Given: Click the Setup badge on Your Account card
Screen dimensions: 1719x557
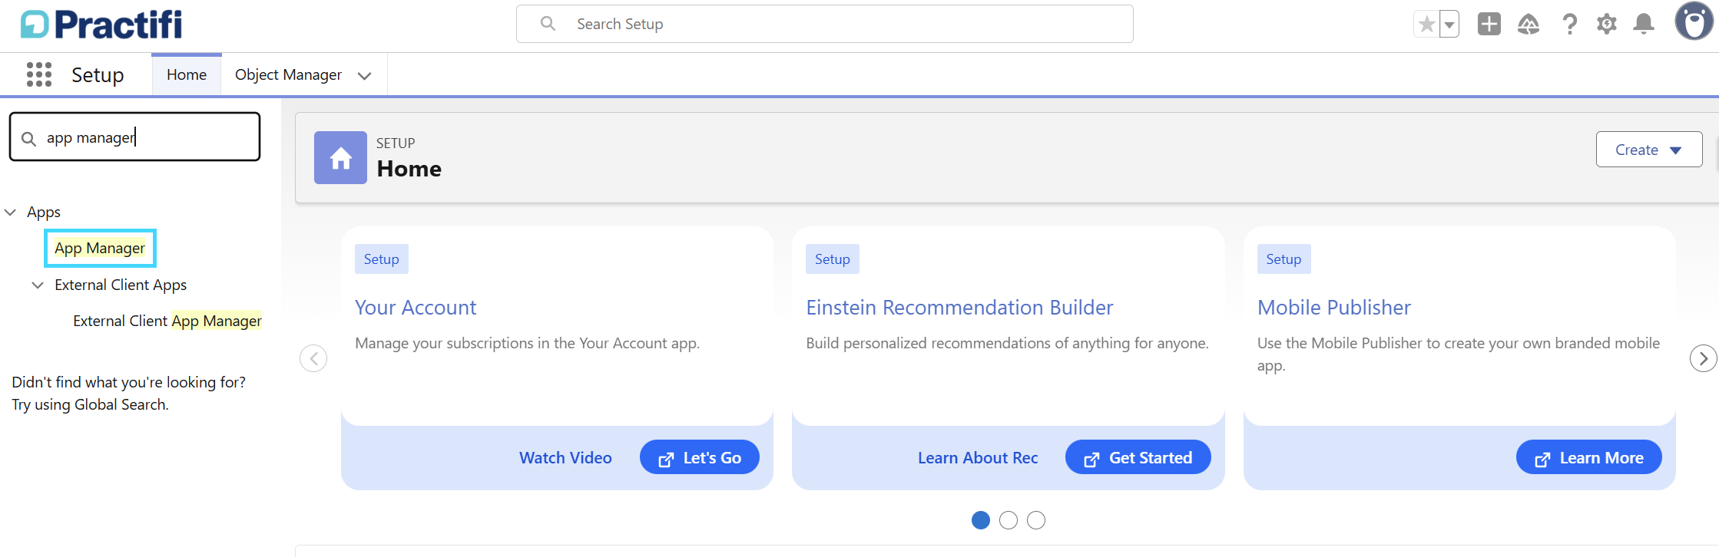Looking at the screenshot, I should [382, 259].
